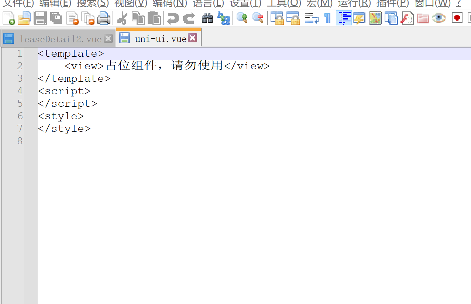This screenshot has width=471, height=304.
Task: Open the 语言(L) menu
Action: click(208, 3)
